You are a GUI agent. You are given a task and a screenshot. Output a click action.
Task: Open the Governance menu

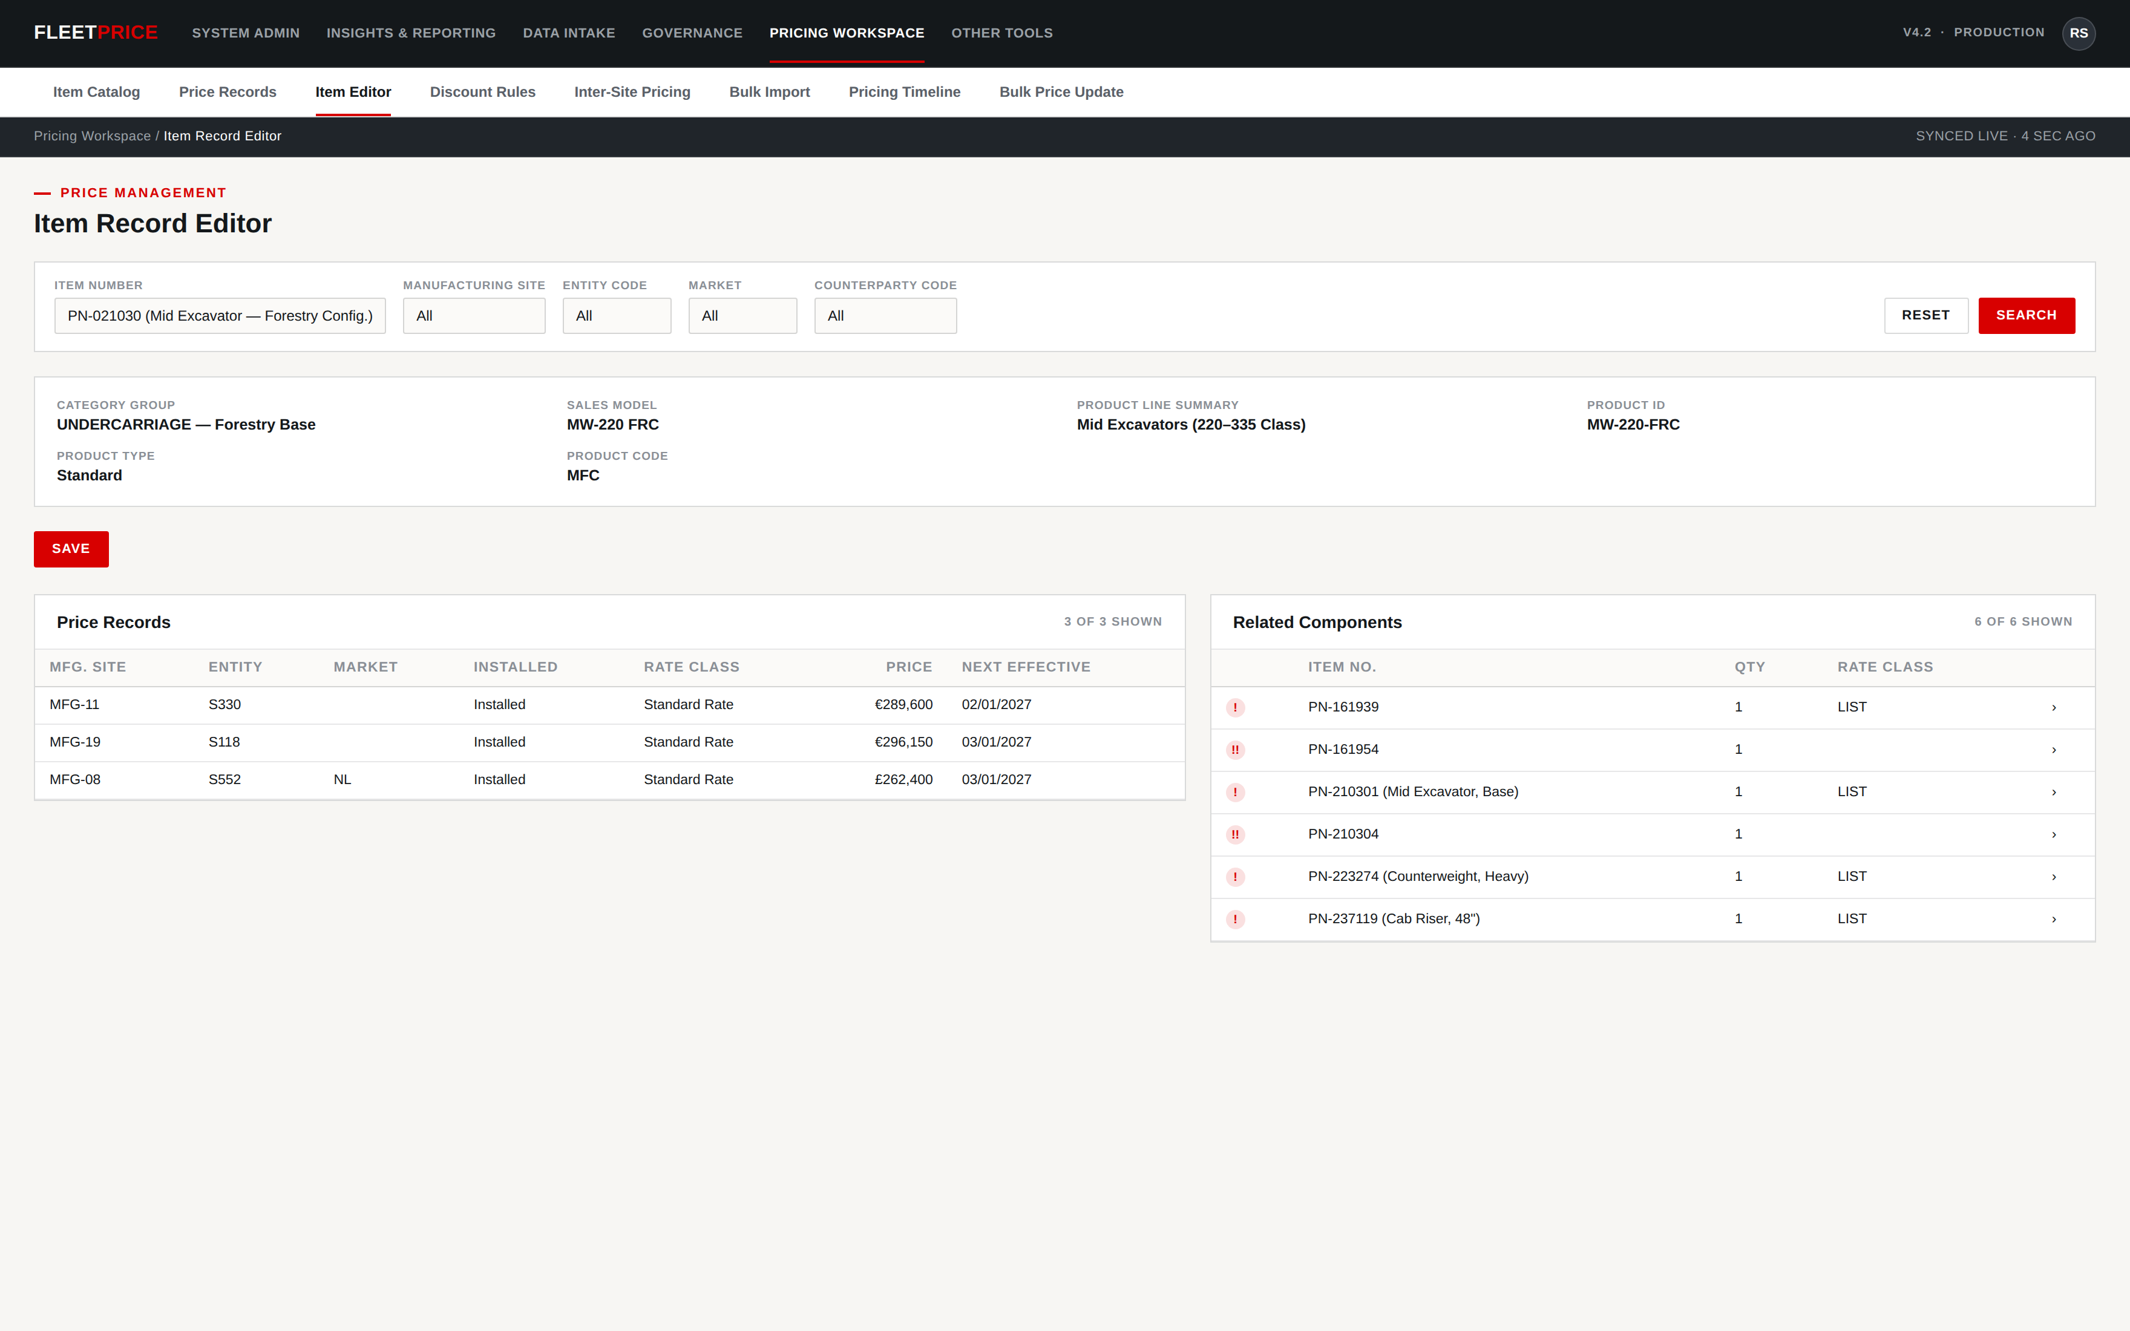692,33
